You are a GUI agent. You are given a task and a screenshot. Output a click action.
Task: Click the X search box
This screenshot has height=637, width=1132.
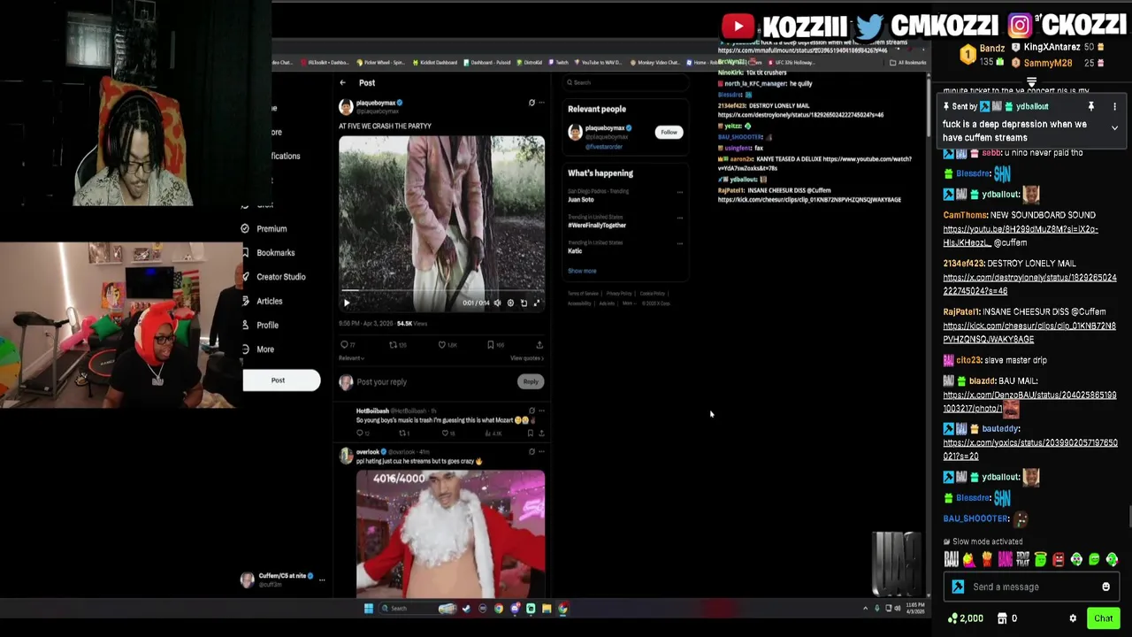pyautogui.click(x=626, y=82)
